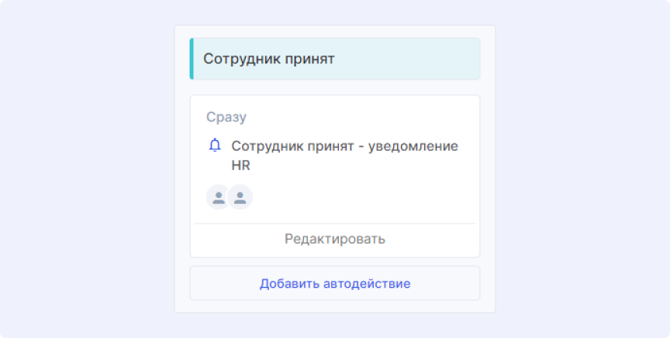Click the word HR in notification title
670x338 pixels.
240,166
